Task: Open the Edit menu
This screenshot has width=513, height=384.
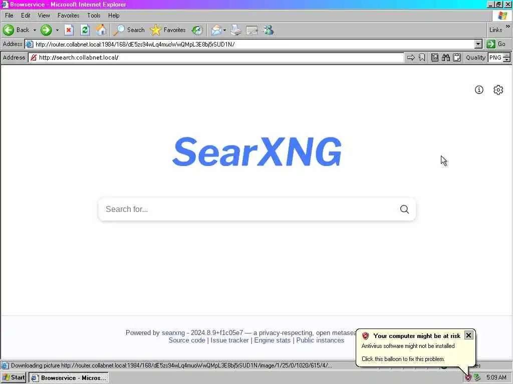Action: coord(26,15)
